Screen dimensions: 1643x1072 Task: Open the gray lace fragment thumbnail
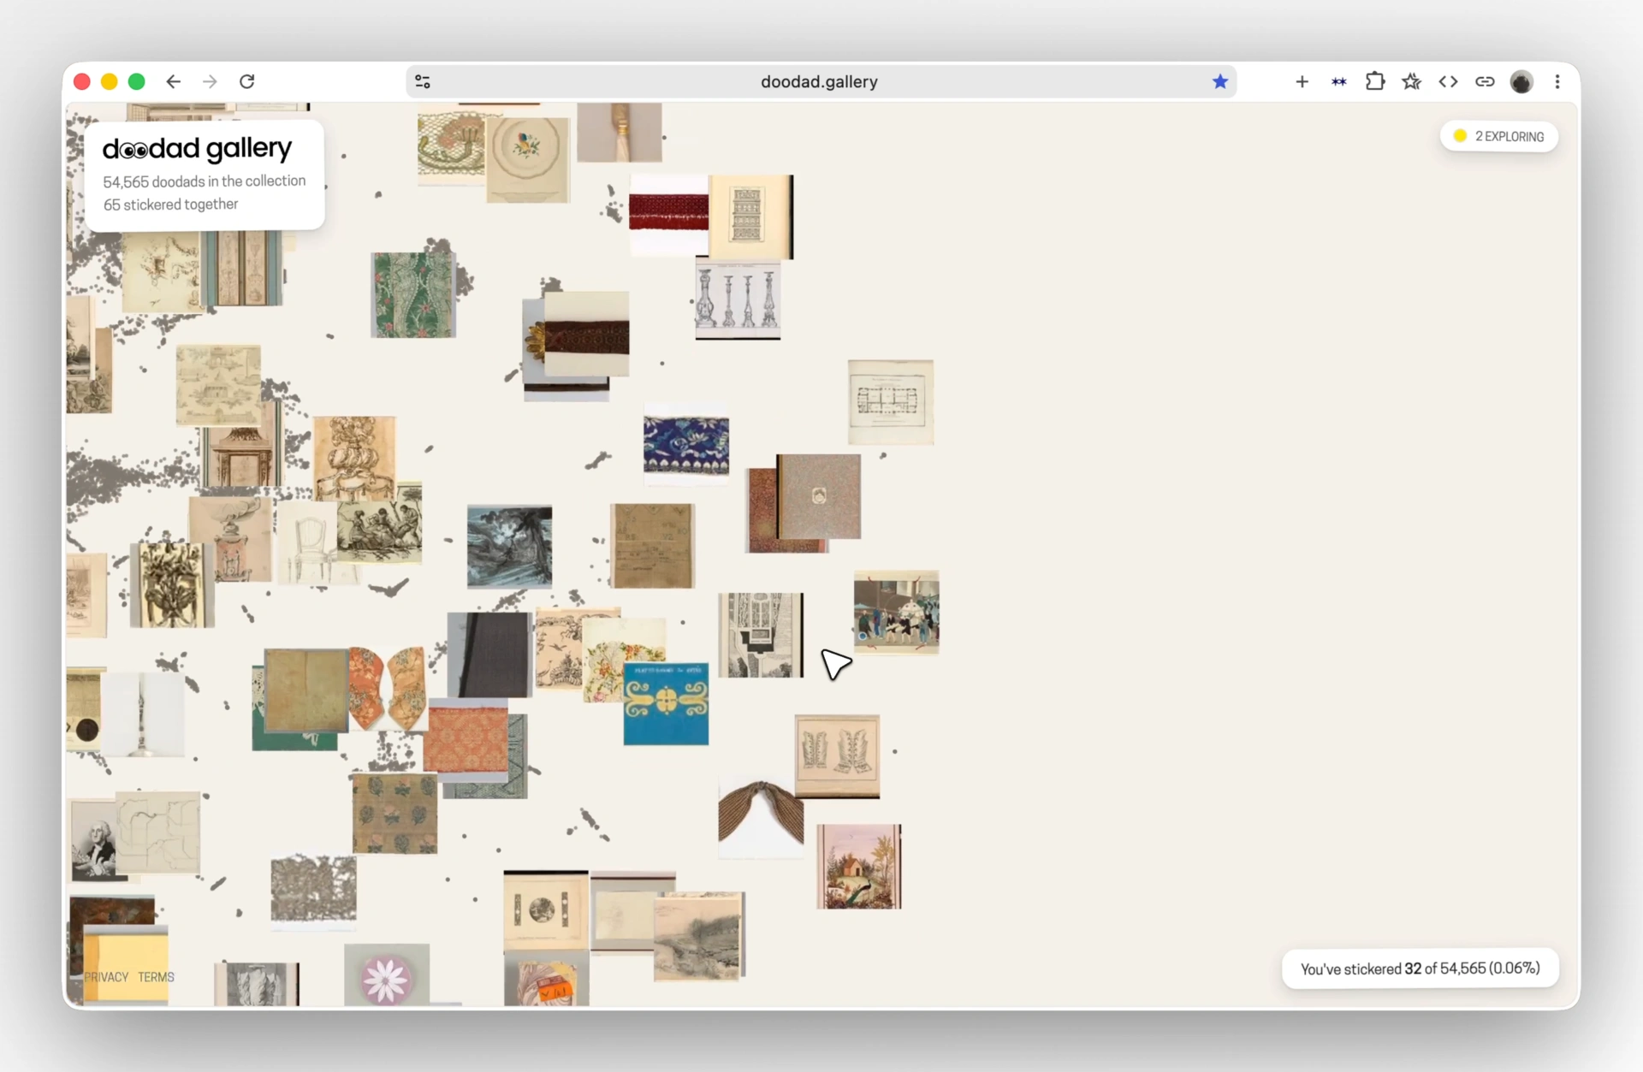pos(313,891)
